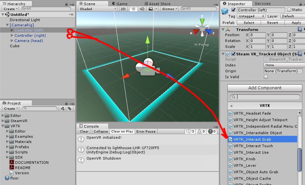
Task: Click scene effects image icon
Action: pos(151,9)
